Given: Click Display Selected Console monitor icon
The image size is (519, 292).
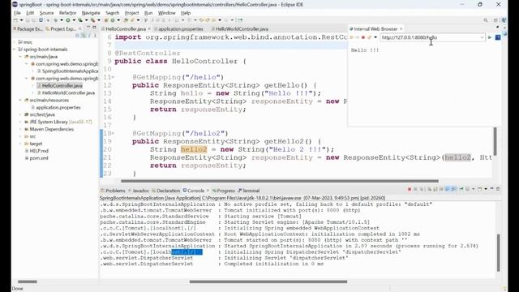Looking at the screenshot, I should pos(467,189).
